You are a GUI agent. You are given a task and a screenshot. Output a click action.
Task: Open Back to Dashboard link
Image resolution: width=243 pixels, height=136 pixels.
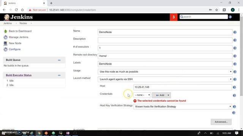(20, 31)
